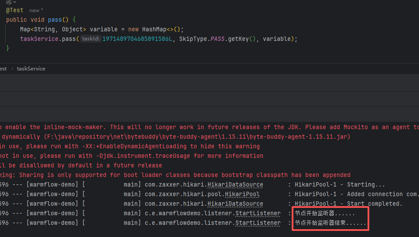Click the @Test annotation
Viewport: 419px width, 237px height.
(x=15, y=10)
